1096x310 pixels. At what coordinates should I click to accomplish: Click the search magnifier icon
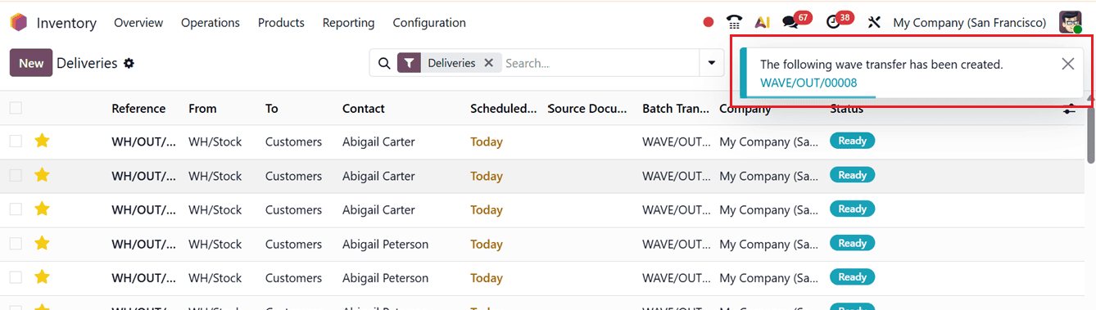(384, 63)
